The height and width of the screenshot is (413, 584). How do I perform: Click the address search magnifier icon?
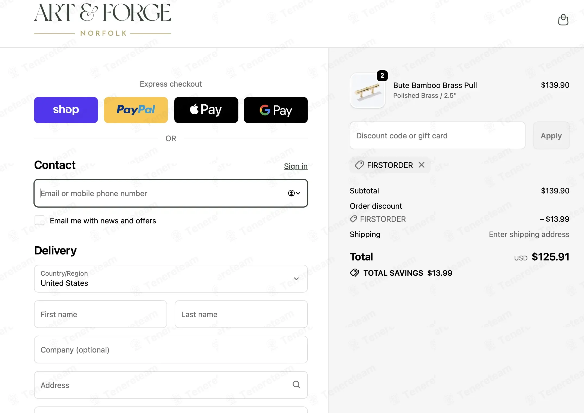tap(296, 385)
